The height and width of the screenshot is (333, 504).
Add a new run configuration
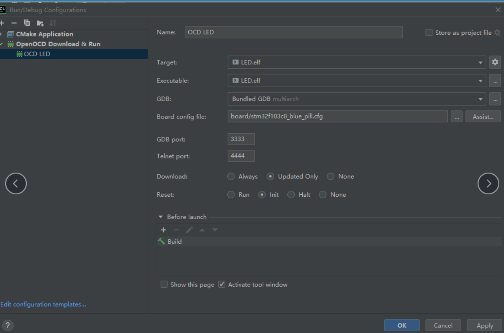(x=2, y=23)
